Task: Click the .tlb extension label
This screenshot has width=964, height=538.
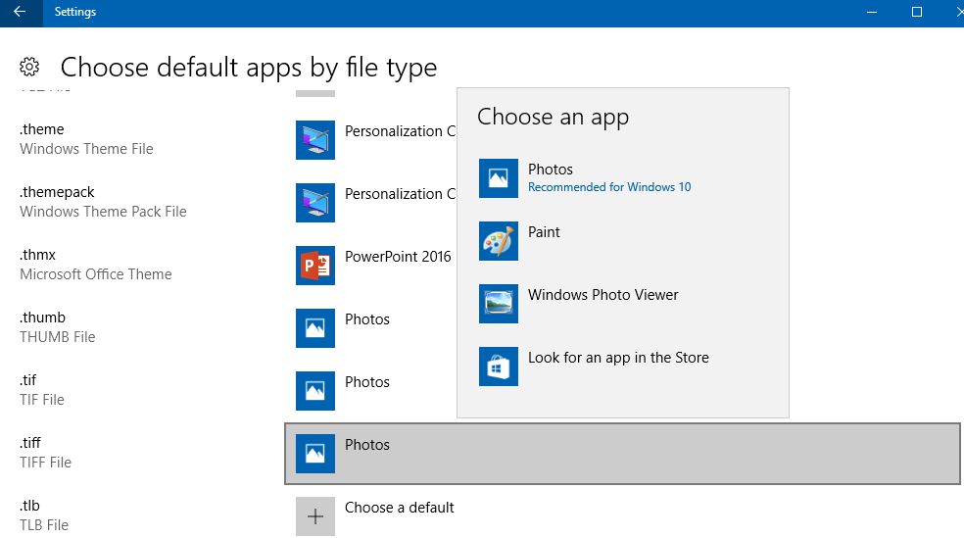Action: (x=29, y=506)
